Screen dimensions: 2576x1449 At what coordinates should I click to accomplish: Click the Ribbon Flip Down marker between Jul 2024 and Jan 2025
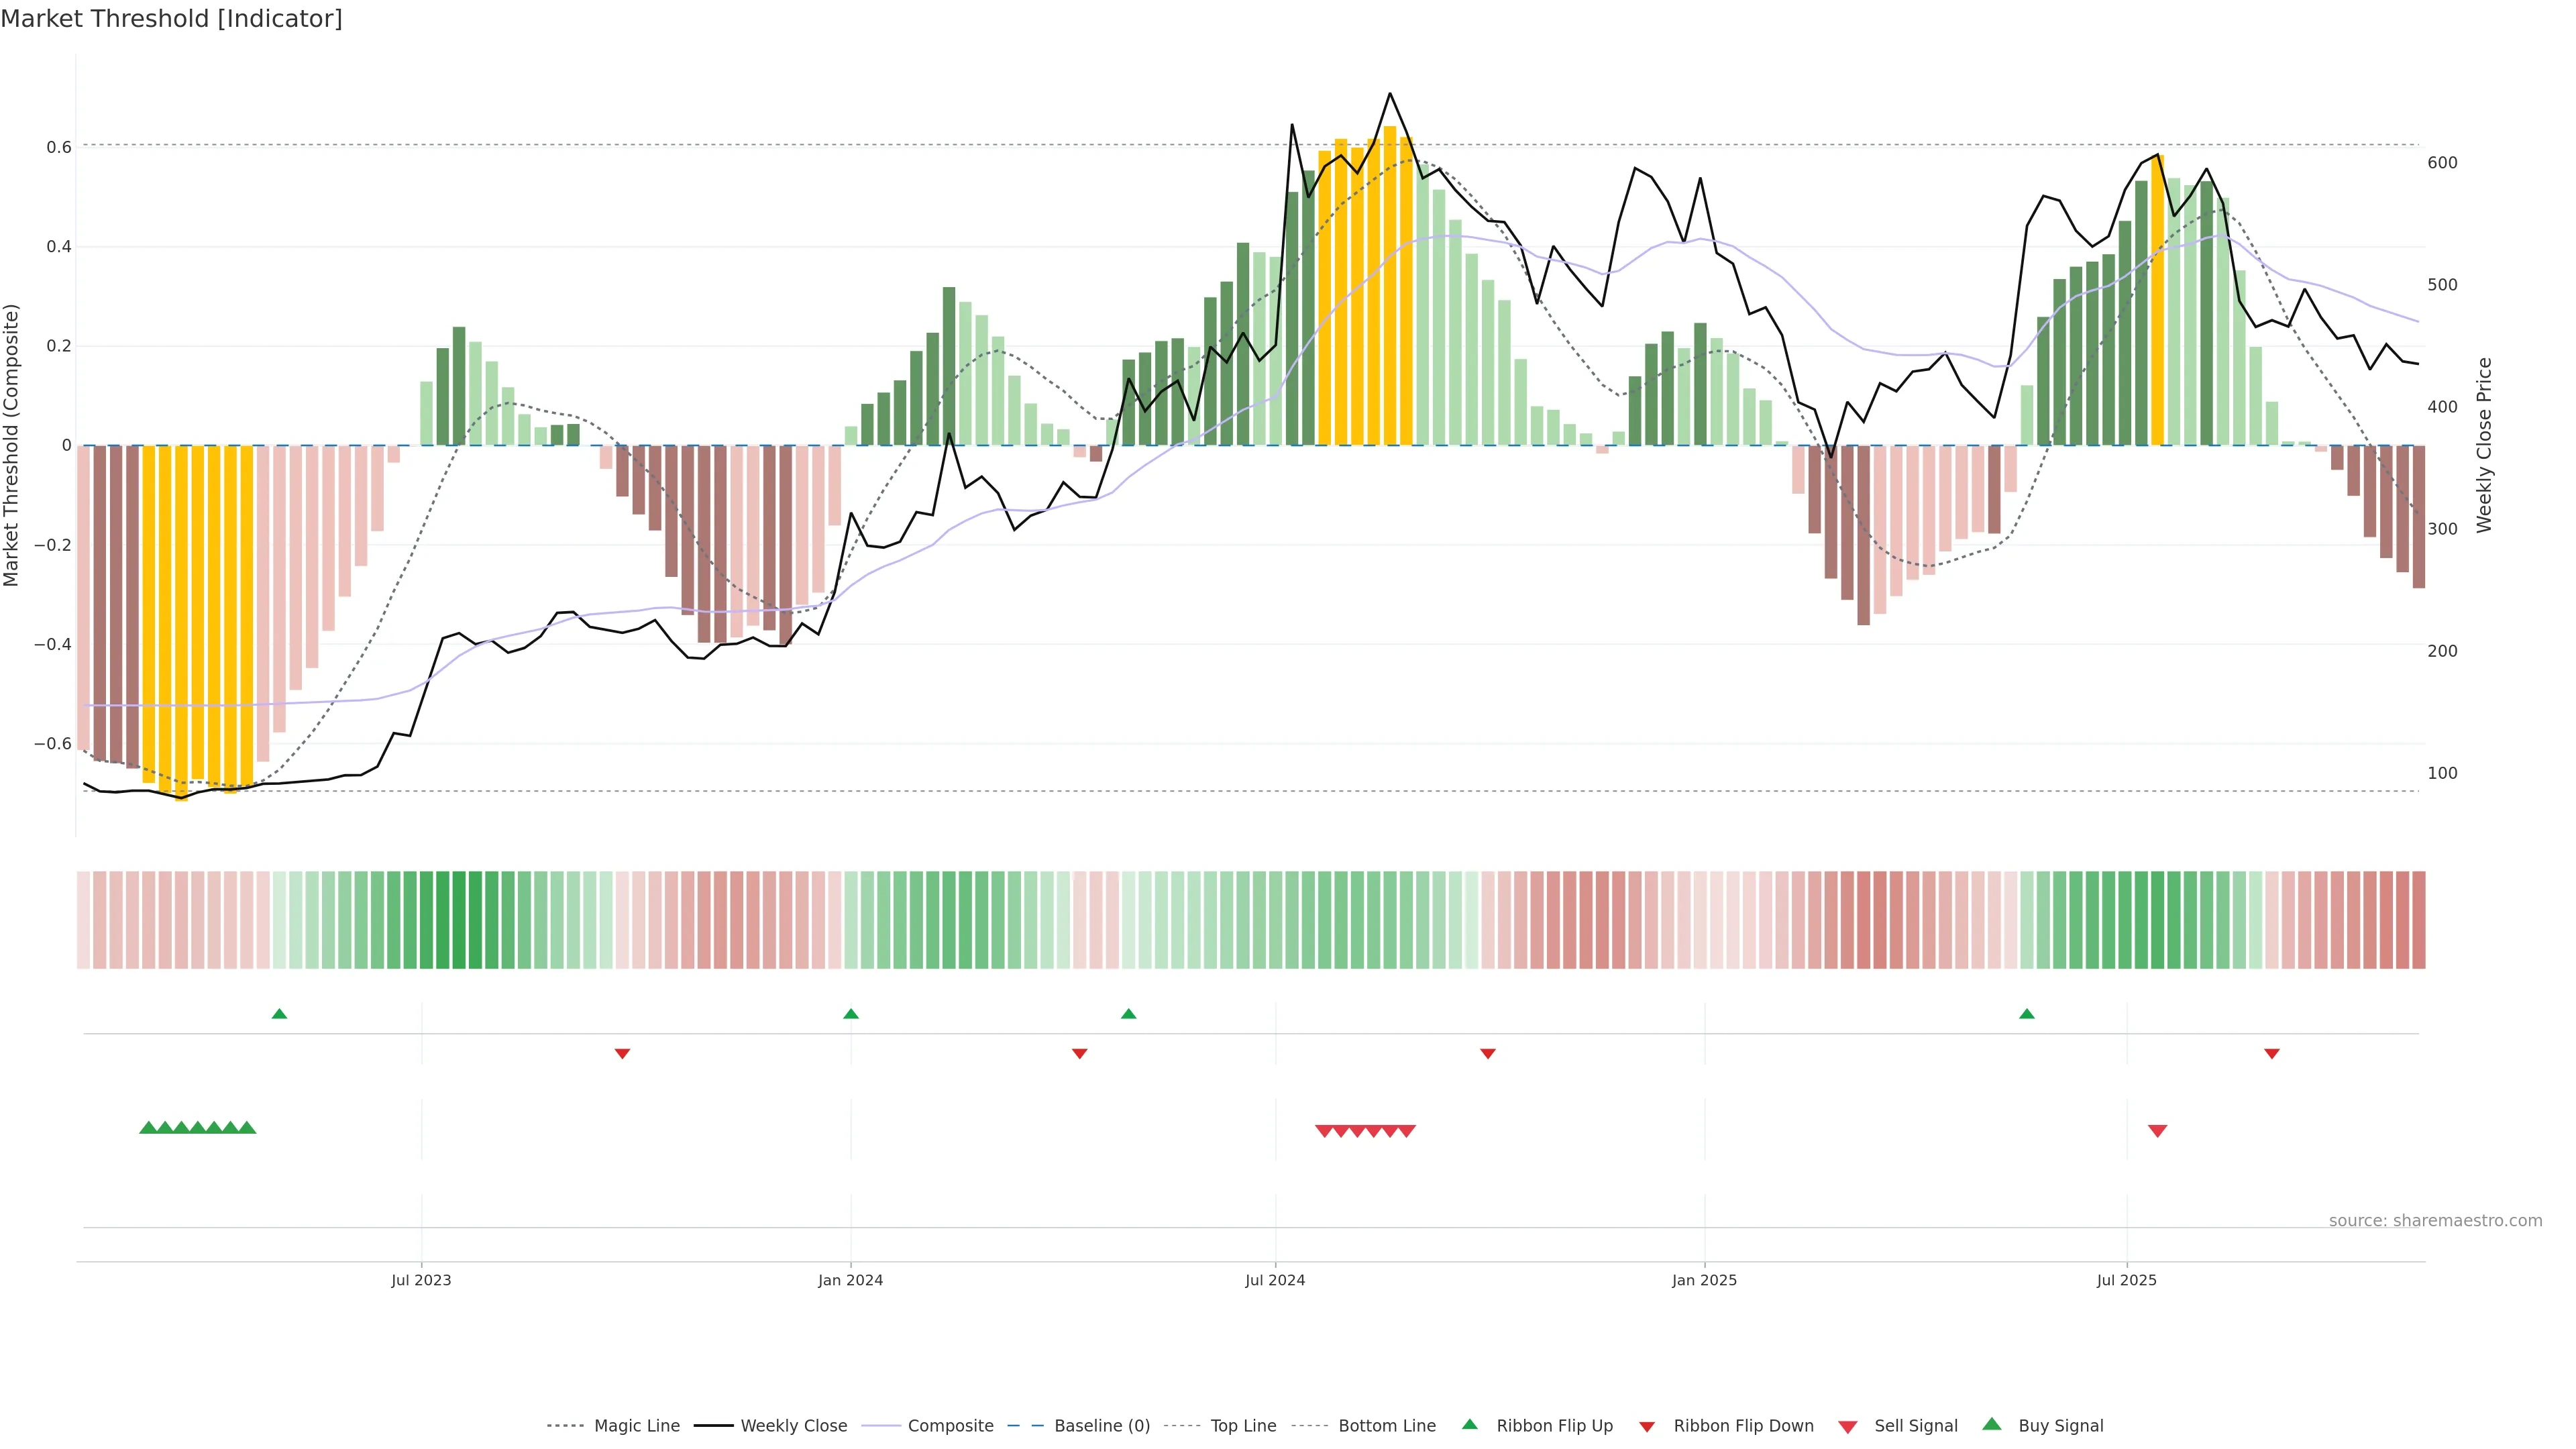click(x=1488, y=1054)
